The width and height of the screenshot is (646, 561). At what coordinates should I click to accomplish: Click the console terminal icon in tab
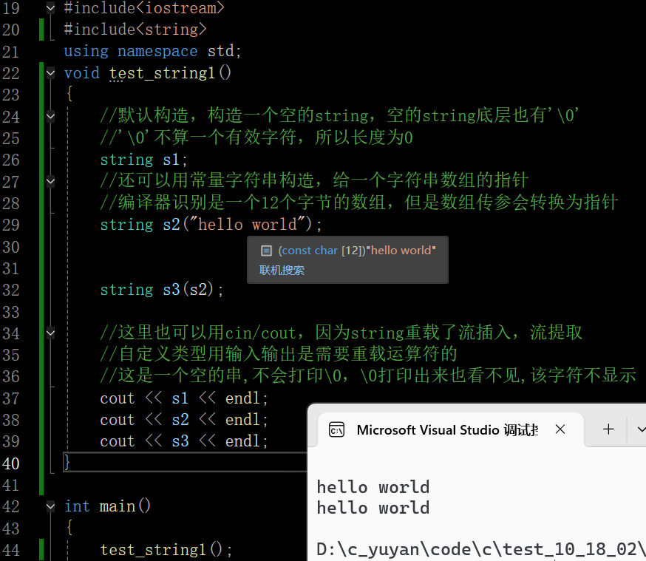(x=336, y=430)
